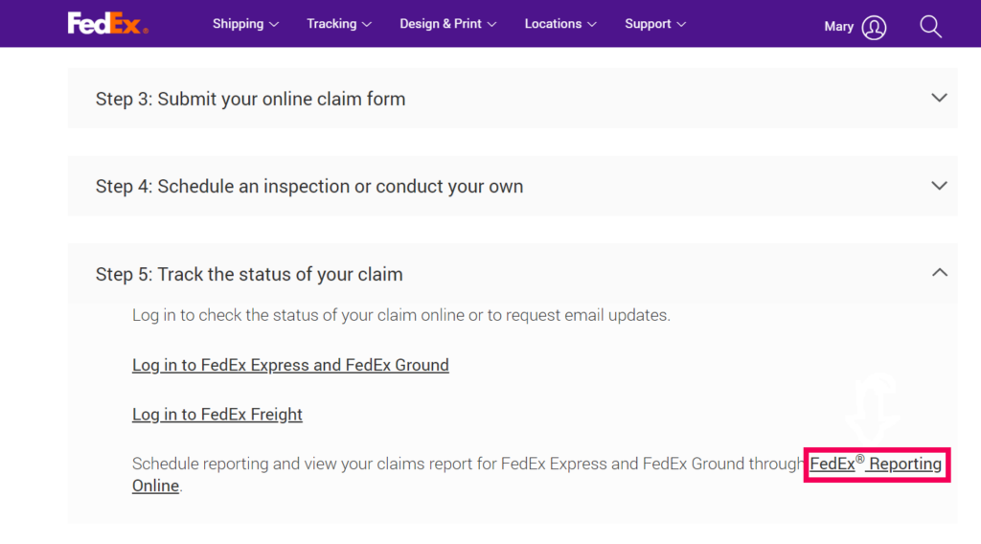Go to the FedEx home logo

click(x=107, y=23)
